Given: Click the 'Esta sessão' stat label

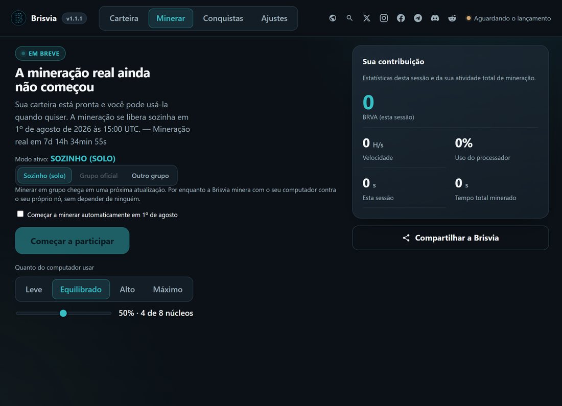Looking at the screenshot, I should [378, 198].
